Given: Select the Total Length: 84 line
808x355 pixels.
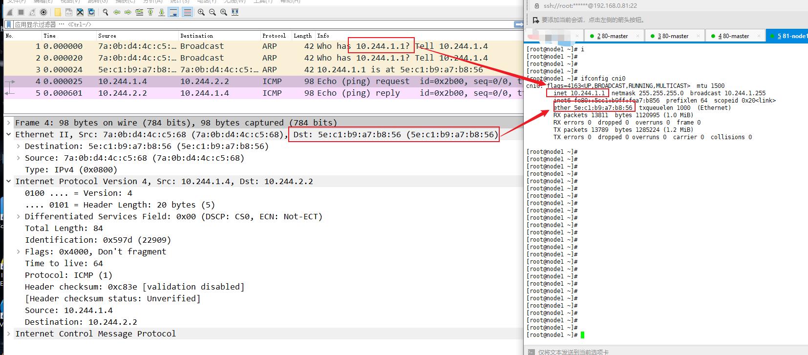Looking at the screenshot, I should coord(64,228).
